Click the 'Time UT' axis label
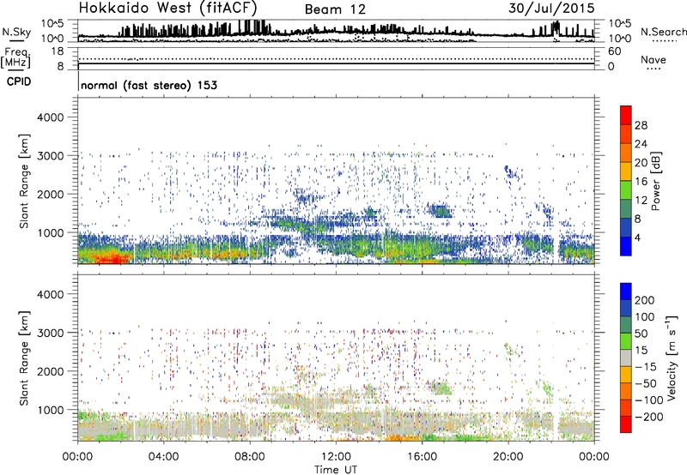 (336, 470)
